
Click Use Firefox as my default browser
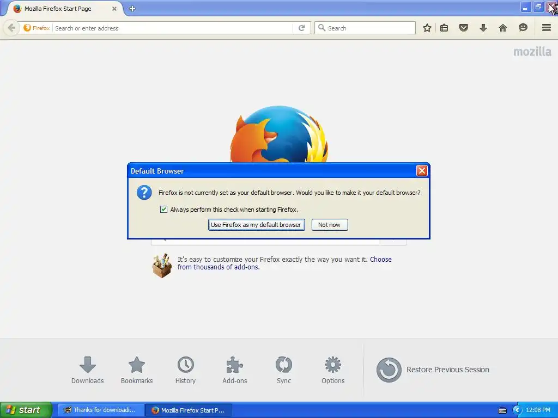pyautogui.click(x=256, y=225)
